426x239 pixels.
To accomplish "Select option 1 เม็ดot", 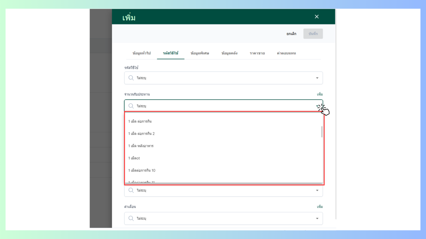I will 224,158.
